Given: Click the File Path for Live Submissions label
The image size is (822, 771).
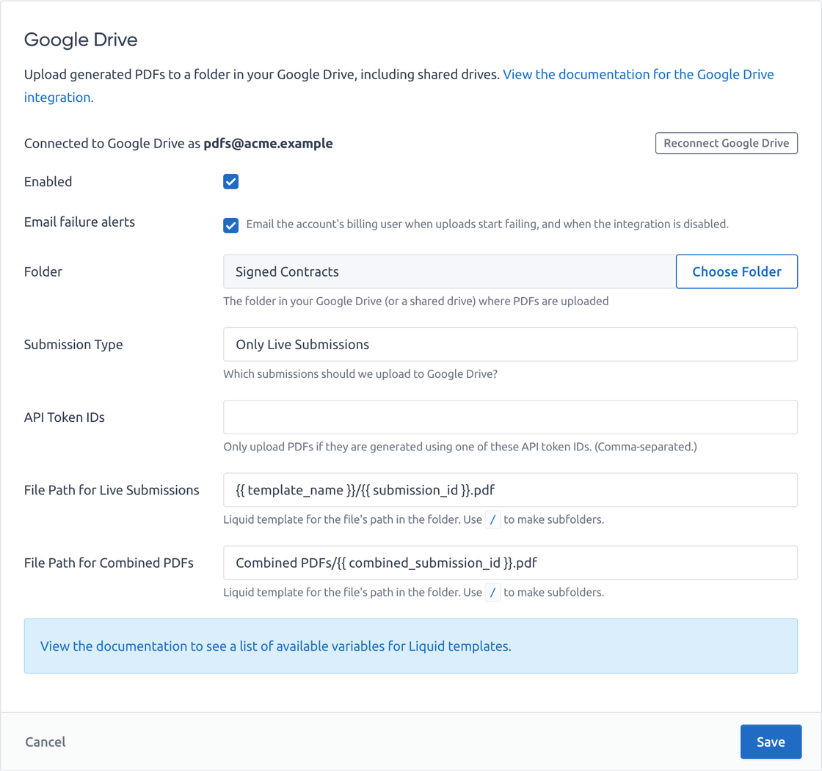Looking at the screenshot, I should click(112, 490).
